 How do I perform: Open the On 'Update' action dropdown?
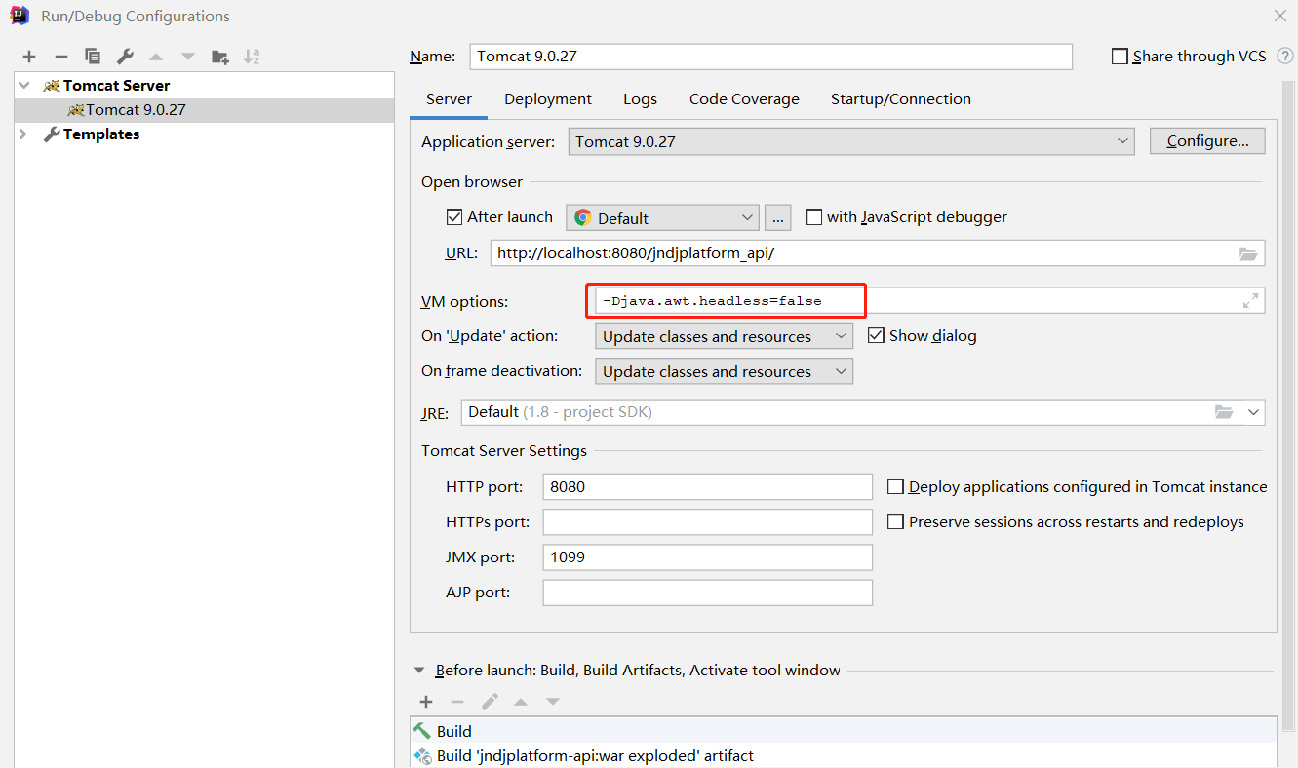click(x=724, y=336)
